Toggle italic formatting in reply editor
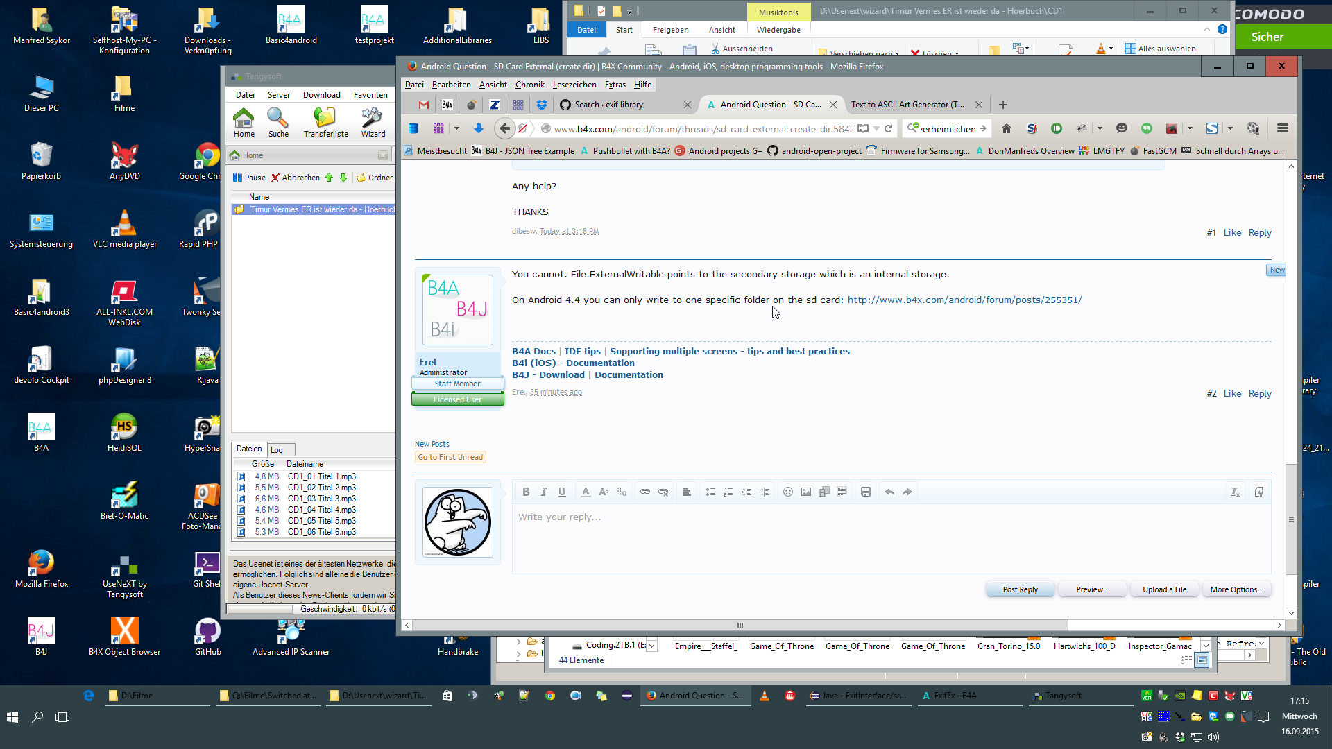1332x749 pixels. (544, 492)
